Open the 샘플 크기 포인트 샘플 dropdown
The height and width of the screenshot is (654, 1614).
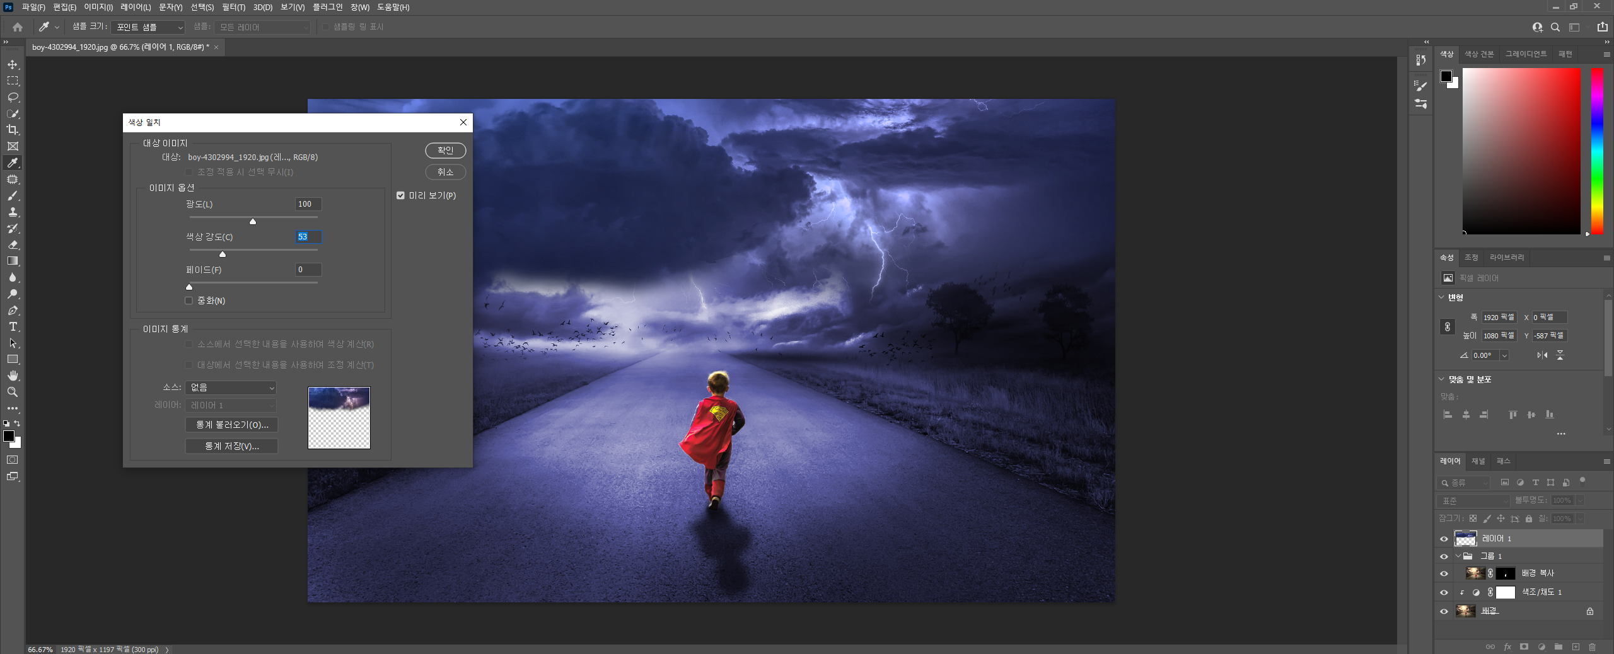click(148, 27)
